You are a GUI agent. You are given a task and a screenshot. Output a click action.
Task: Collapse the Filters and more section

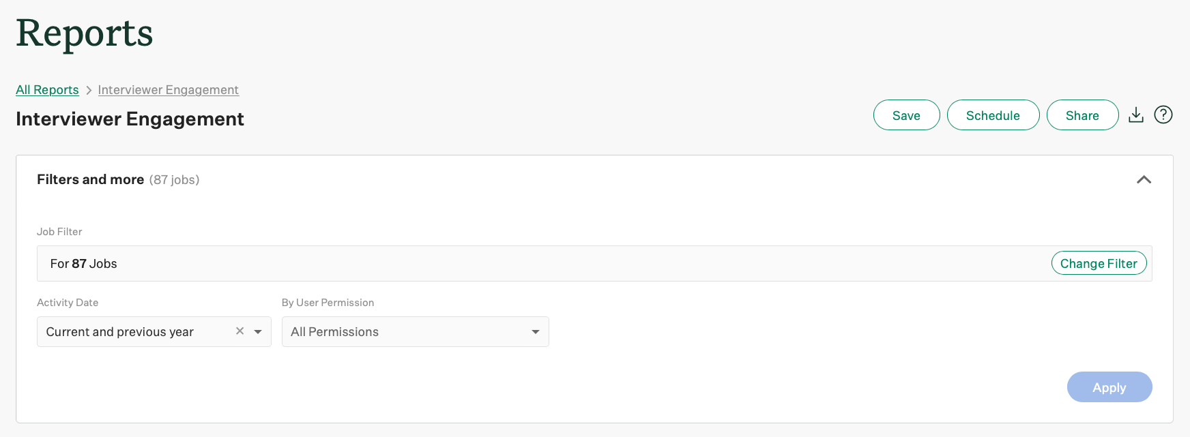click(1145, 179)
